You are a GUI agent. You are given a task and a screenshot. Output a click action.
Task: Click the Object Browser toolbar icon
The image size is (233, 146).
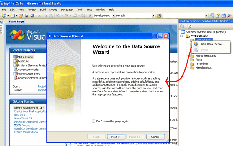pyautogui.click(x=224, y=15)
